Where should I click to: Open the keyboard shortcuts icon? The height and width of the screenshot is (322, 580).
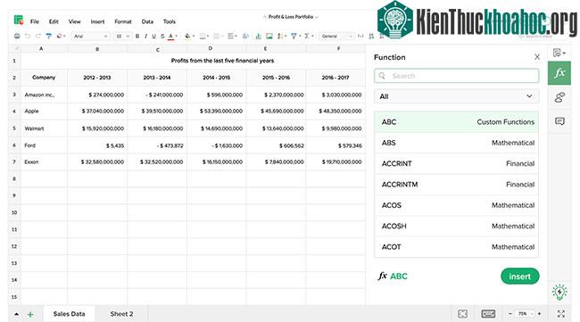coord(488,314)
